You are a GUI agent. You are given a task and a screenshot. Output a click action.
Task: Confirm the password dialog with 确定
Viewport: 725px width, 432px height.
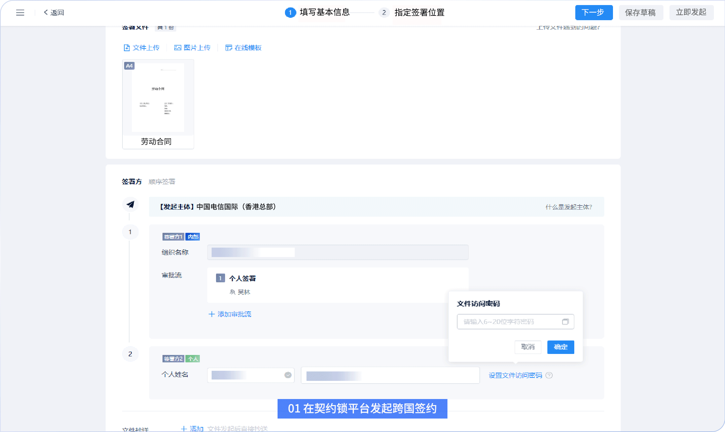click(560, 347)
